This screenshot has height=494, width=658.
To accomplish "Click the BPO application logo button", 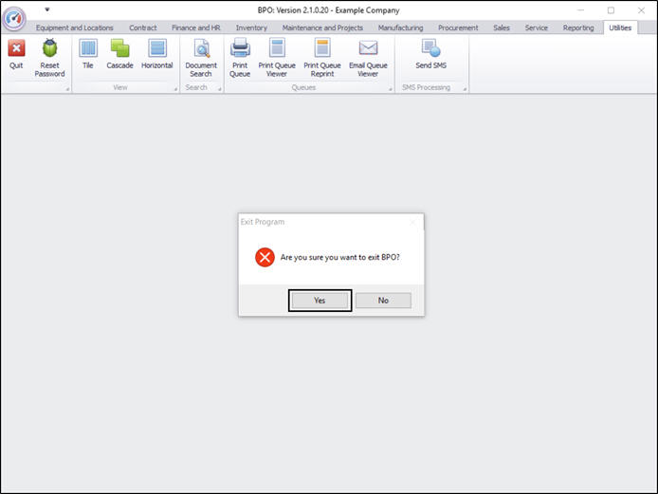I will tap(14, 18).
